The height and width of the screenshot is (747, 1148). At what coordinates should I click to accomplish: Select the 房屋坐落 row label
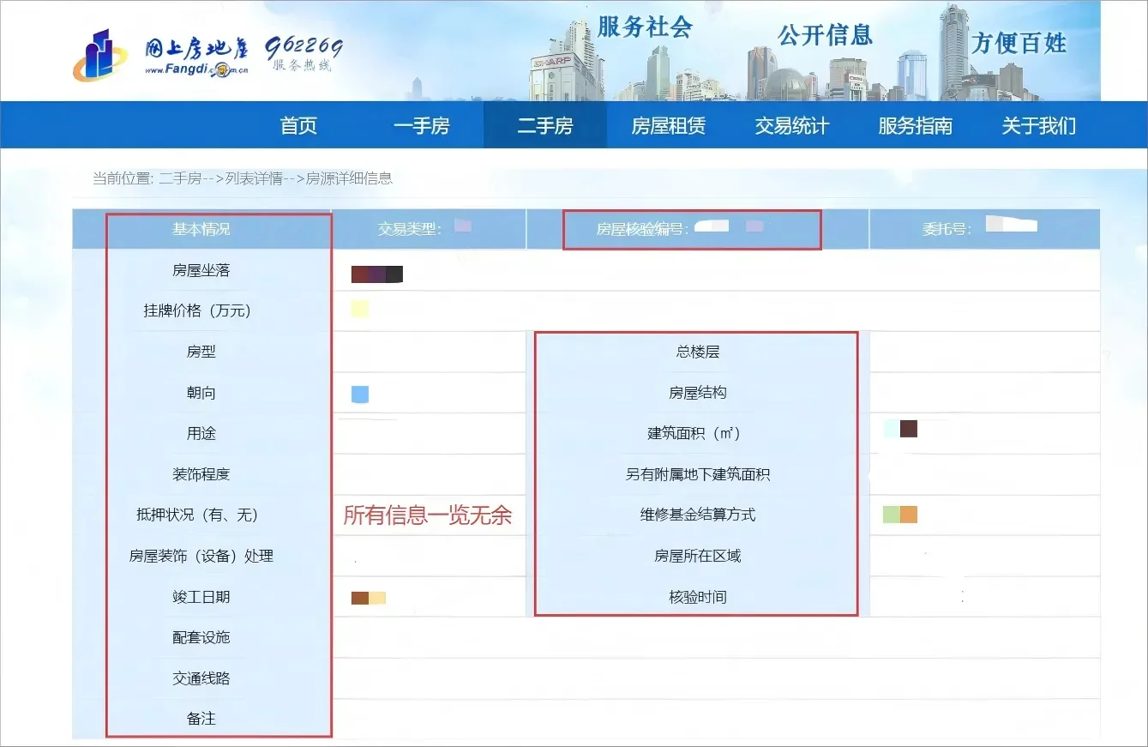[x=201, y=270]
